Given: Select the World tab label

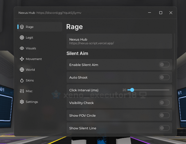Looking at the screenshot, I should click(30, 70).
